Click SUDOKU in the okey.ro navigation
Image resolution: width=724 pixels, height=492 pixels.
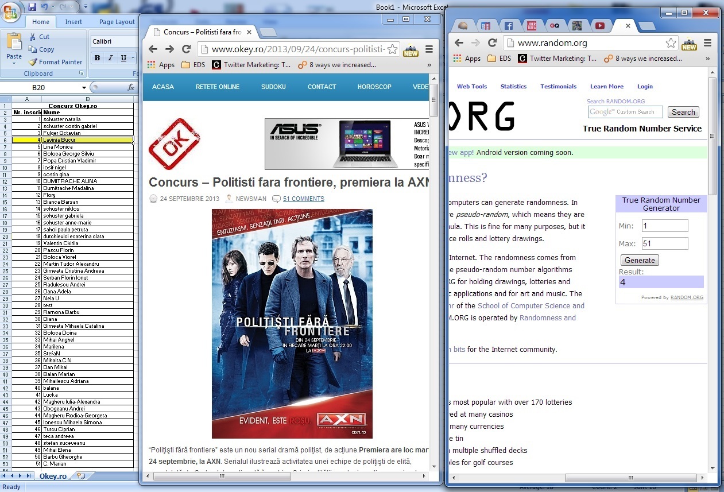(273, 87)
